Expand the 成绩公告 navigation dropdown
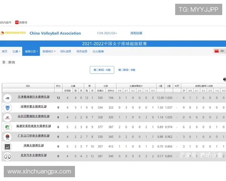This screenshot has height=181, width=226. 31,51
